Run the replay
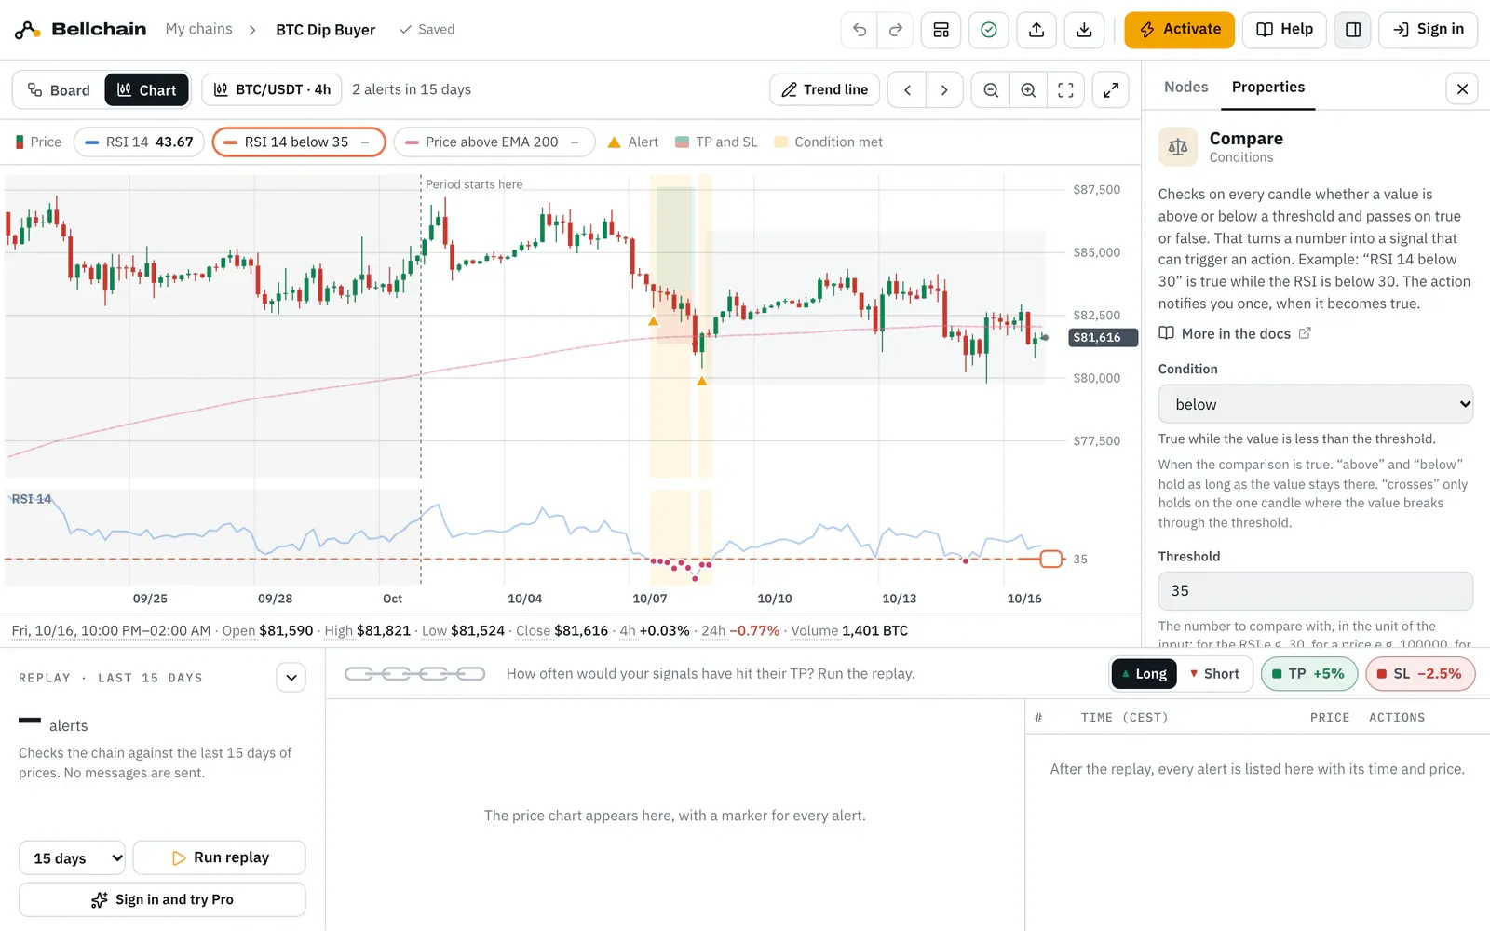The height and width of the screenshot is (931, 1490). pos(219,858)
